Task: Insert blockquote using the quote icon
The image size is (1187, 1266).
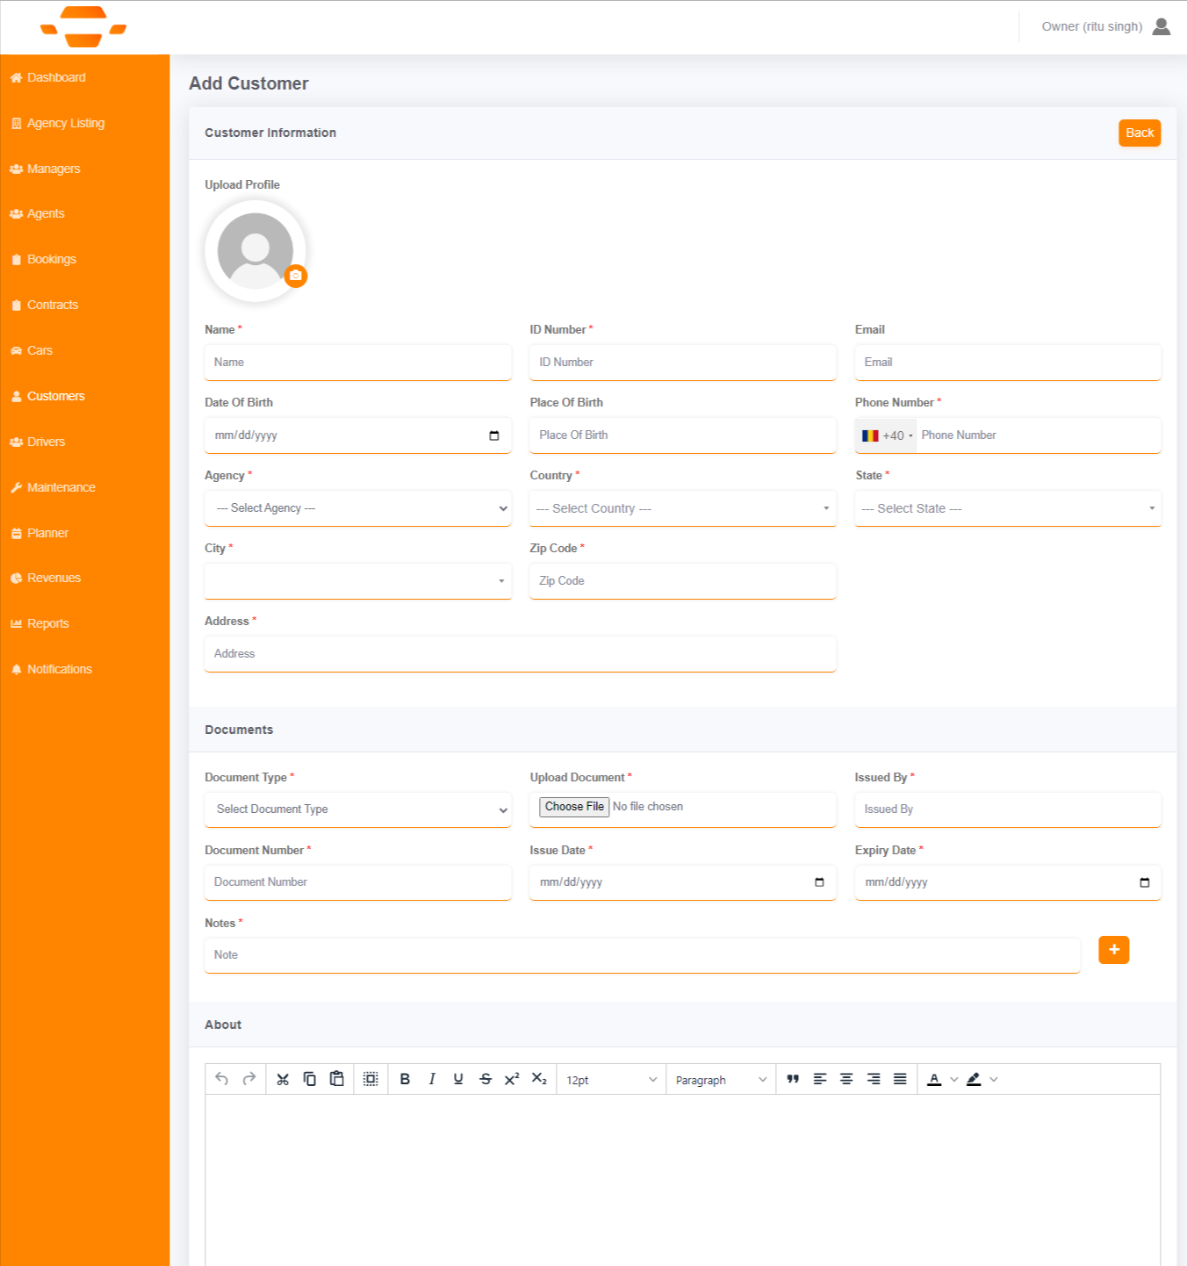Action: coord(793,1079)
